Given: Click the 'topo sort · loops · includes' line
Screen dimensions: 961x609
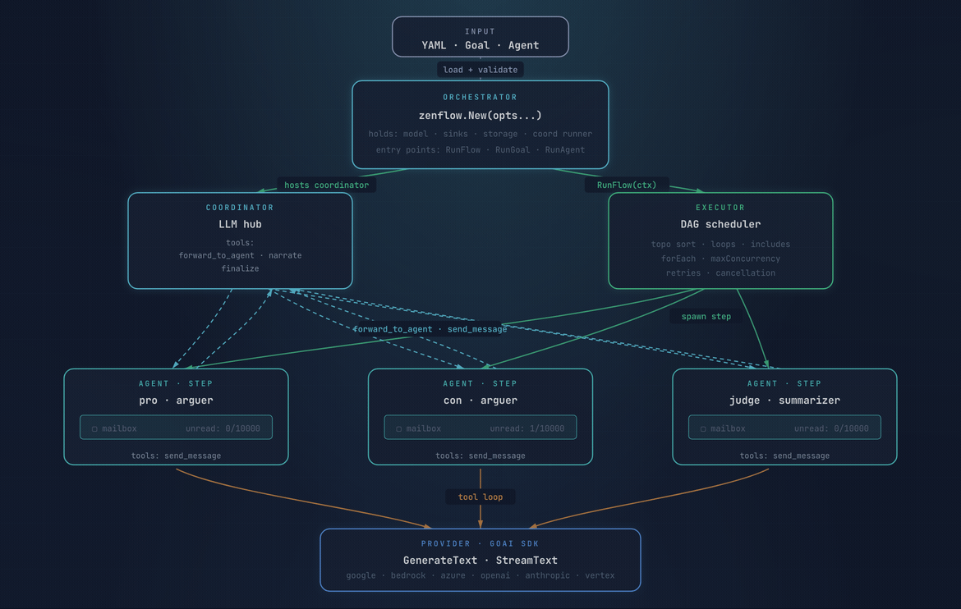Looking at the screenshot, I should tap(721, 245).
